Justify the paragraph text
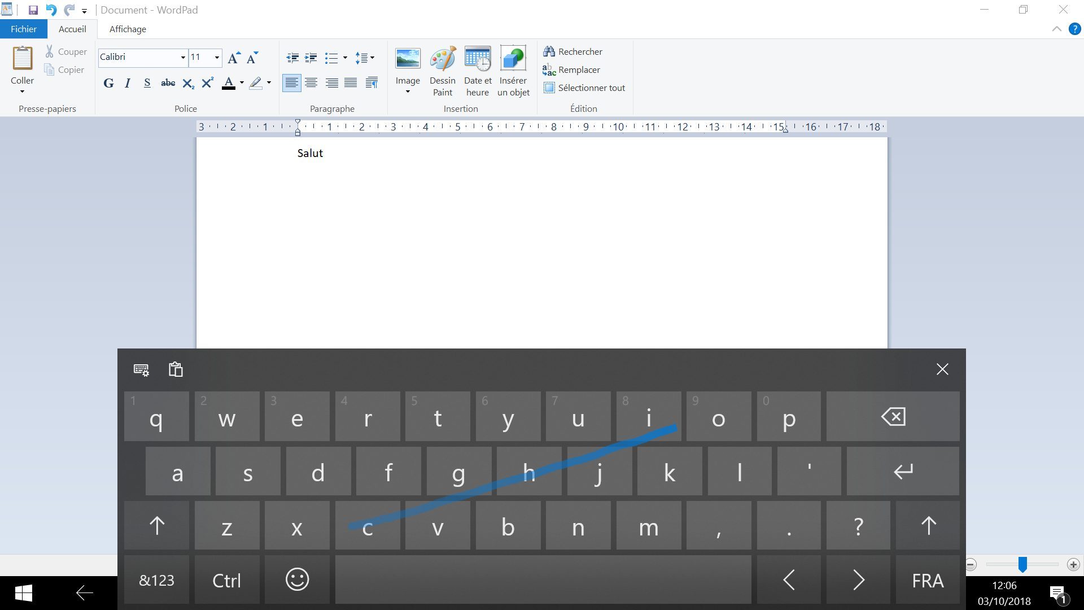Screen dimensions: 1084x610 351,83
